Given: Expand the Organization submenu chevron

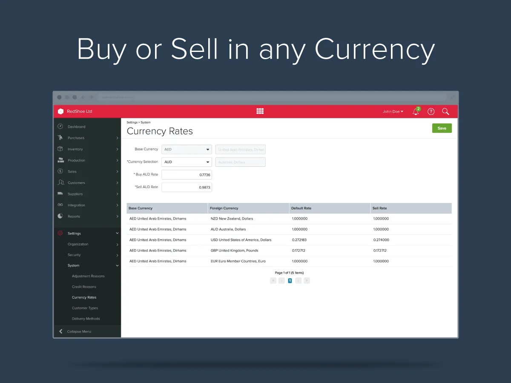Looking at the screenshot, I should (117, 244).
